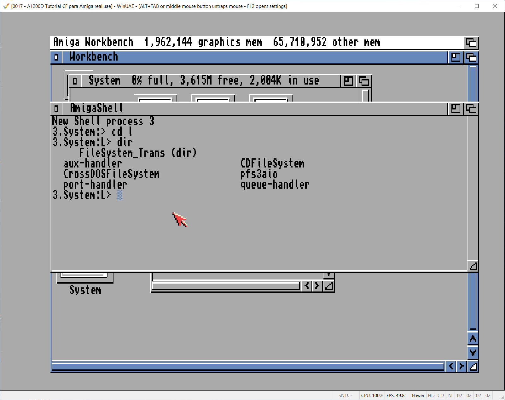Click the WinUAE N status indicator

pyautogui.click(x=450, y=396)
